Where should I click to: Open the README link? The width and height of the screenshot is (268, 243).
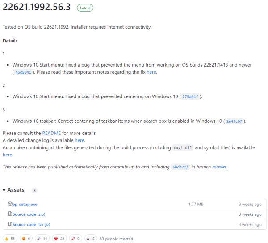(51, 133)
